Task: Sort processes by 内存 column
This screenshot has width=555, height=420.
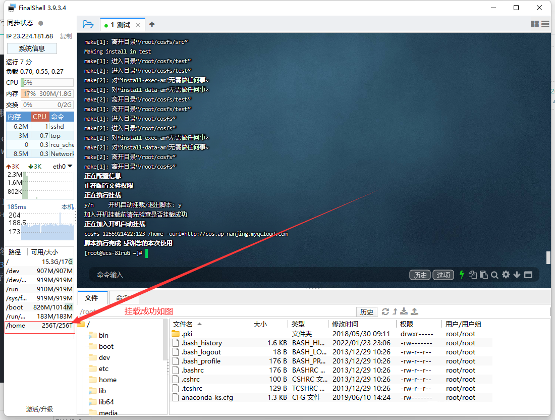Action: (18, 117)
